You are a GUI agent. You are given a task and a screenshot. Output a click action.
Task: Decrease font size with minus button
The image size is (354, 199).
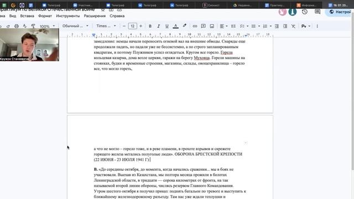coord(124,26)
